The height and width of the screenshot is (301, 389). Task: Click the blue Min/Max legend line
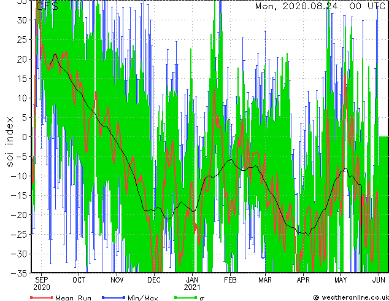pyautogui.click(x=114, y=297)
